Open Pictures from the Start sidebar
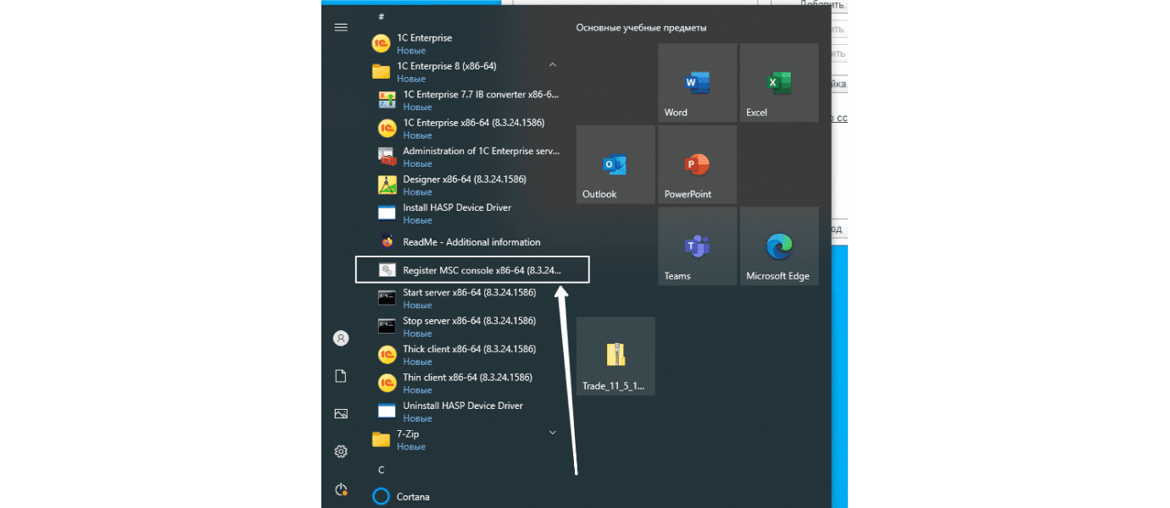This screenshot has width=1170, height=508. pos(341,414)
